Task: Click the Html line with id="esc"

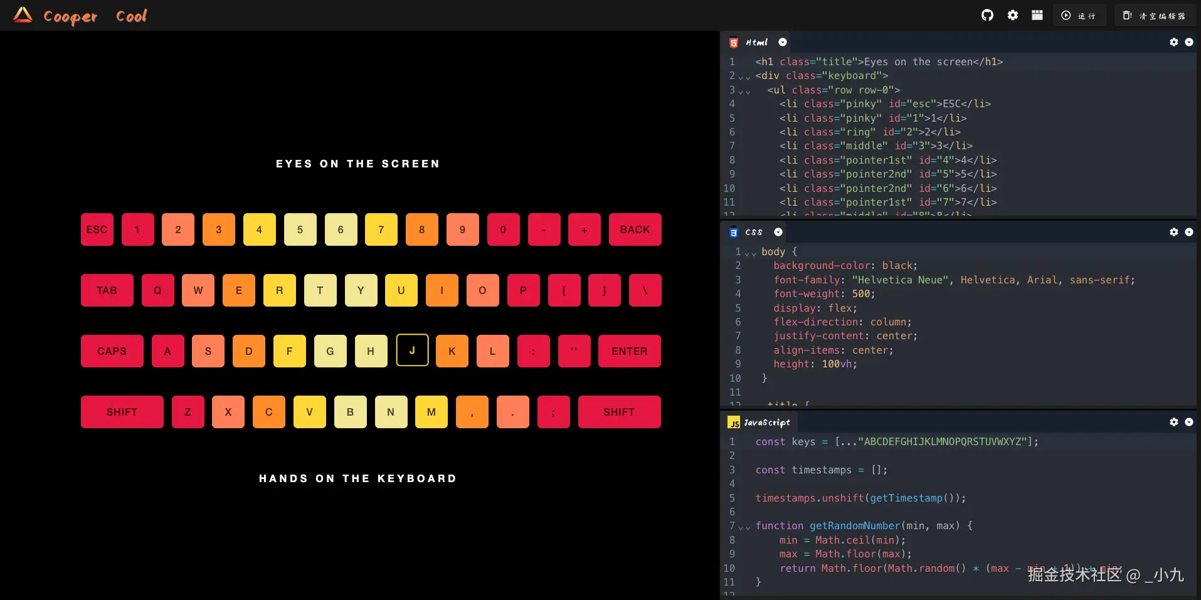Action: (x=885, y=104)
